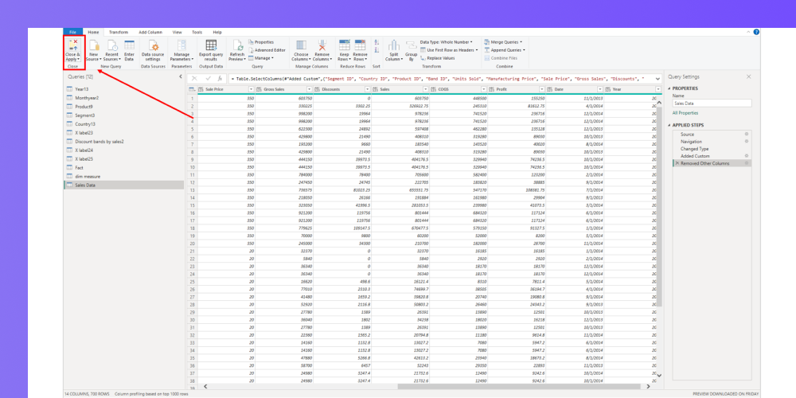The height and width of the screenshot is (398, 796).
Task: Open the Sale Price column filter dropdown
Action: click(251, 89)
